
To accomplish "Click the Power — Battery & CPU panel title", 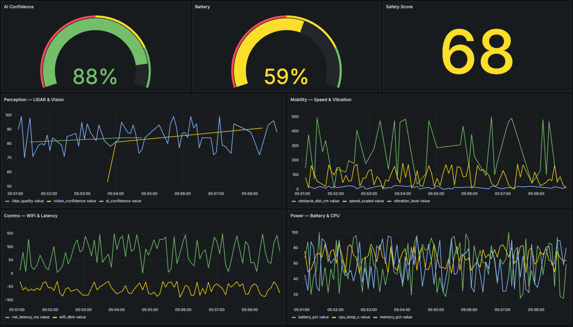I will pyautogui.click(x=315, y=216).
